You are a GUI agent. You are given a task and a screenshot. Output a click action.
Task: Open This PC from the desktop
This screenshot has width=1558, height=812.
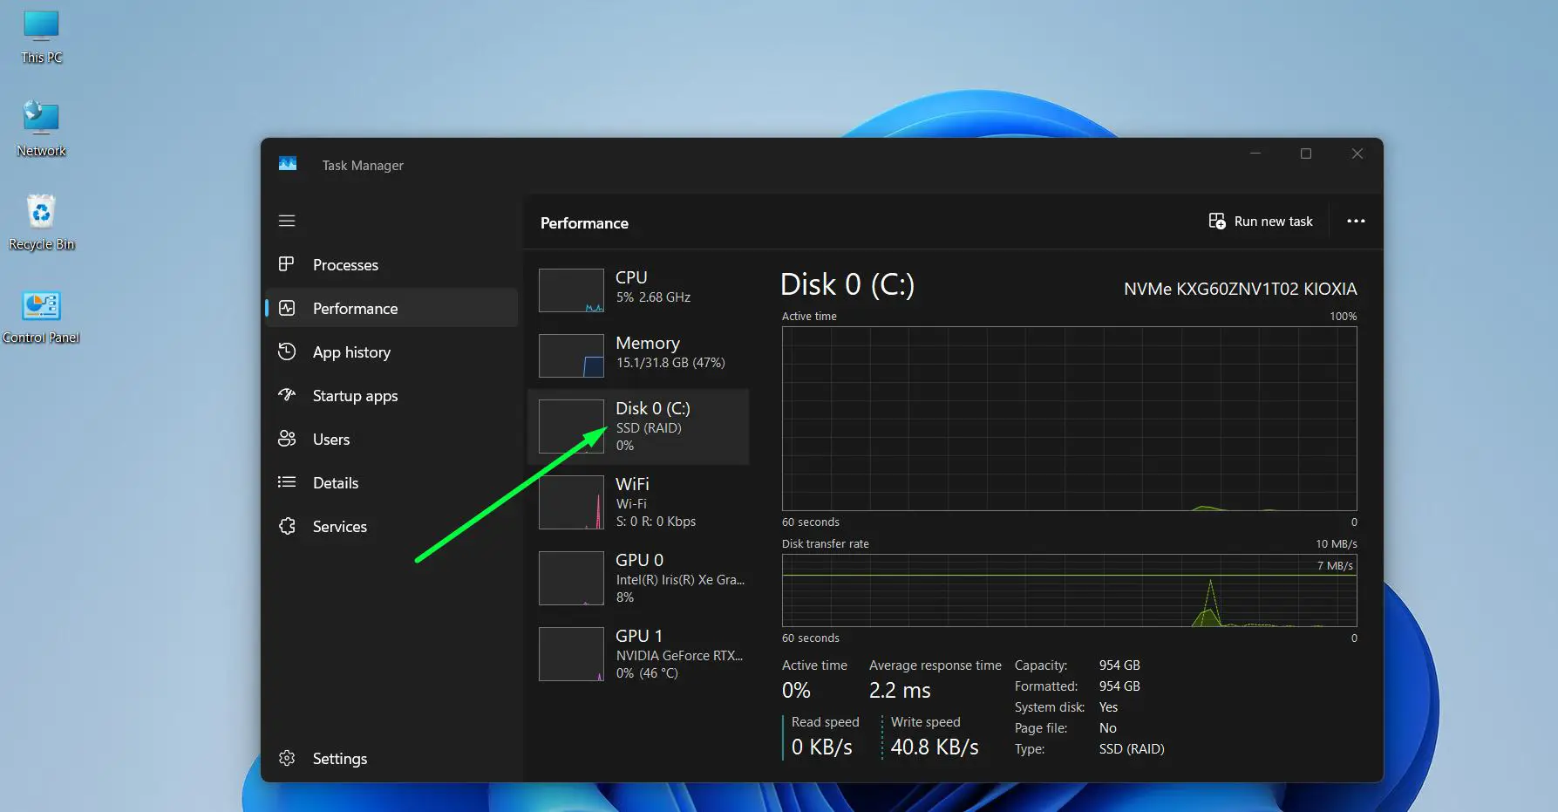[x=41, y=33]
